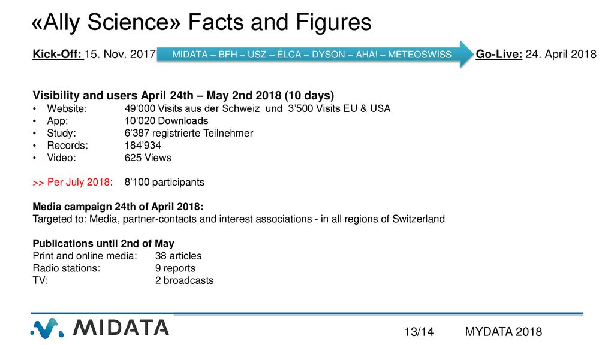Click 10'020 Downloads value
This screenshot has height=345, width=614.
167,121
